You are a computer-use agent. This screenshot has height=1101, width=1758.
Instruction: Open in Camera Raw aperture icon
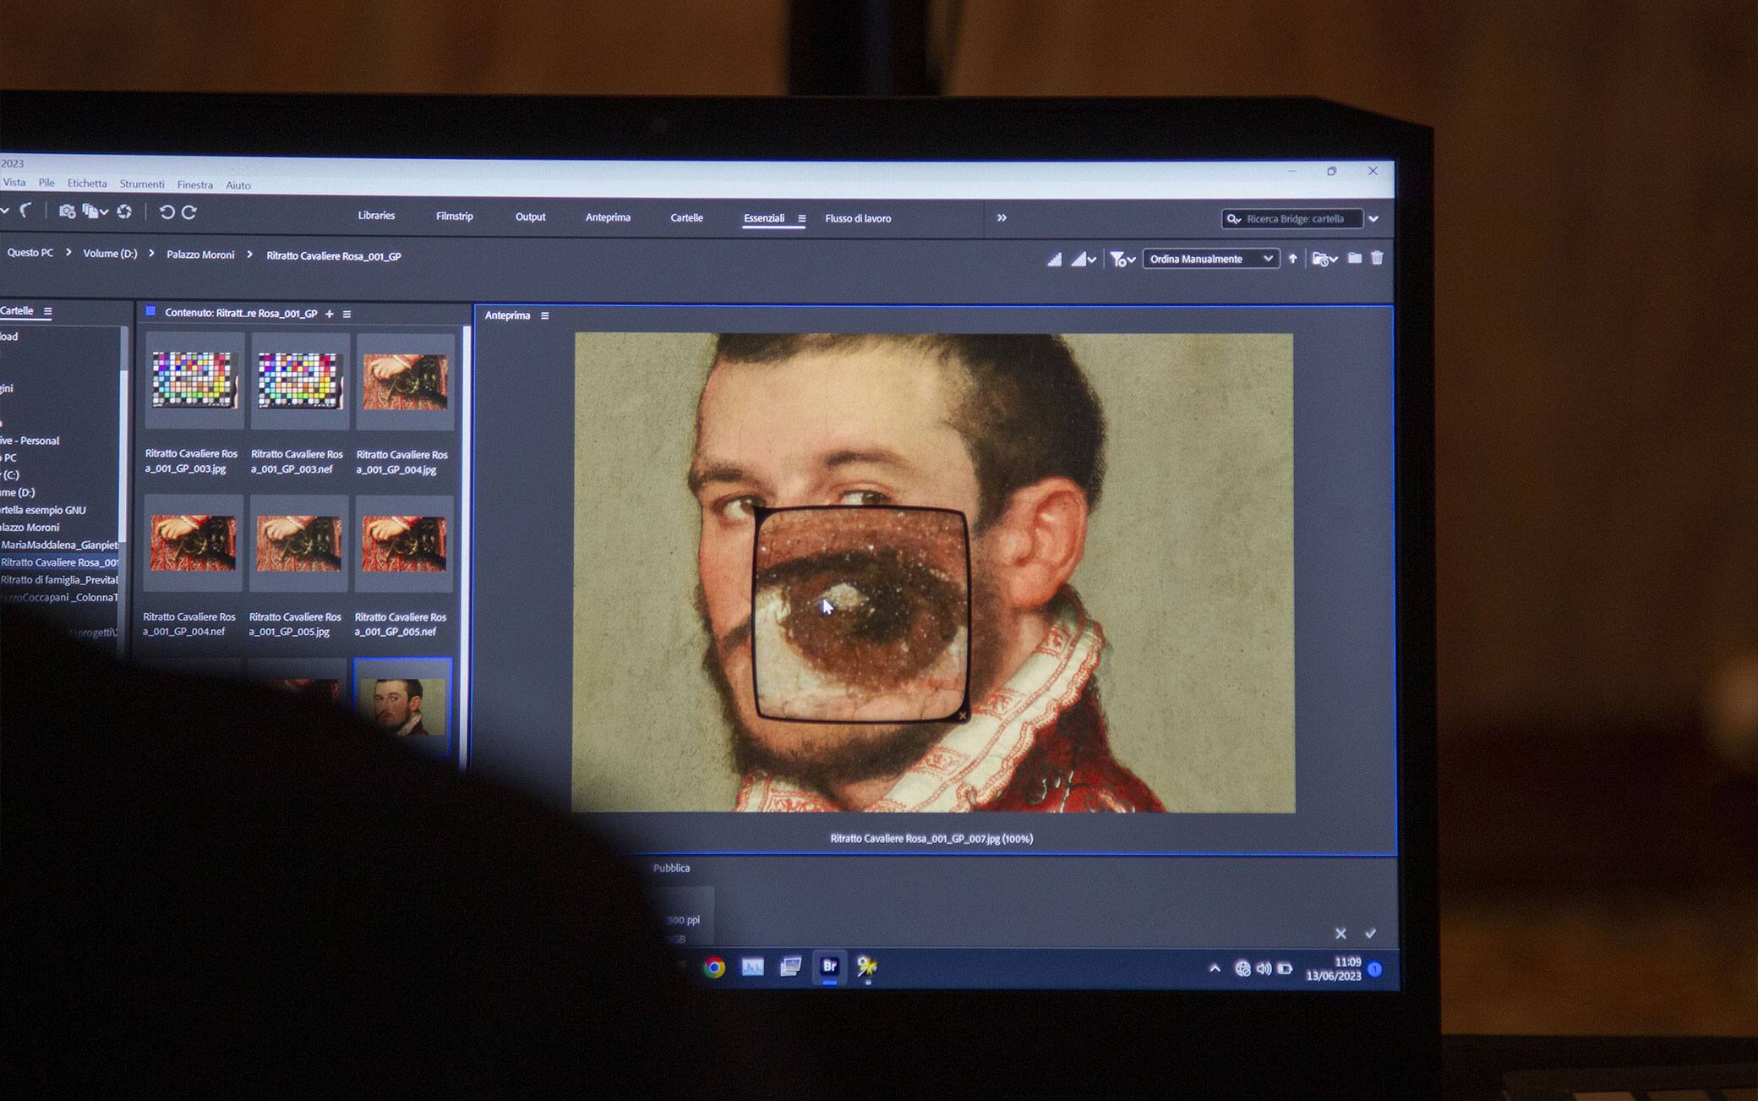[124, 211]
